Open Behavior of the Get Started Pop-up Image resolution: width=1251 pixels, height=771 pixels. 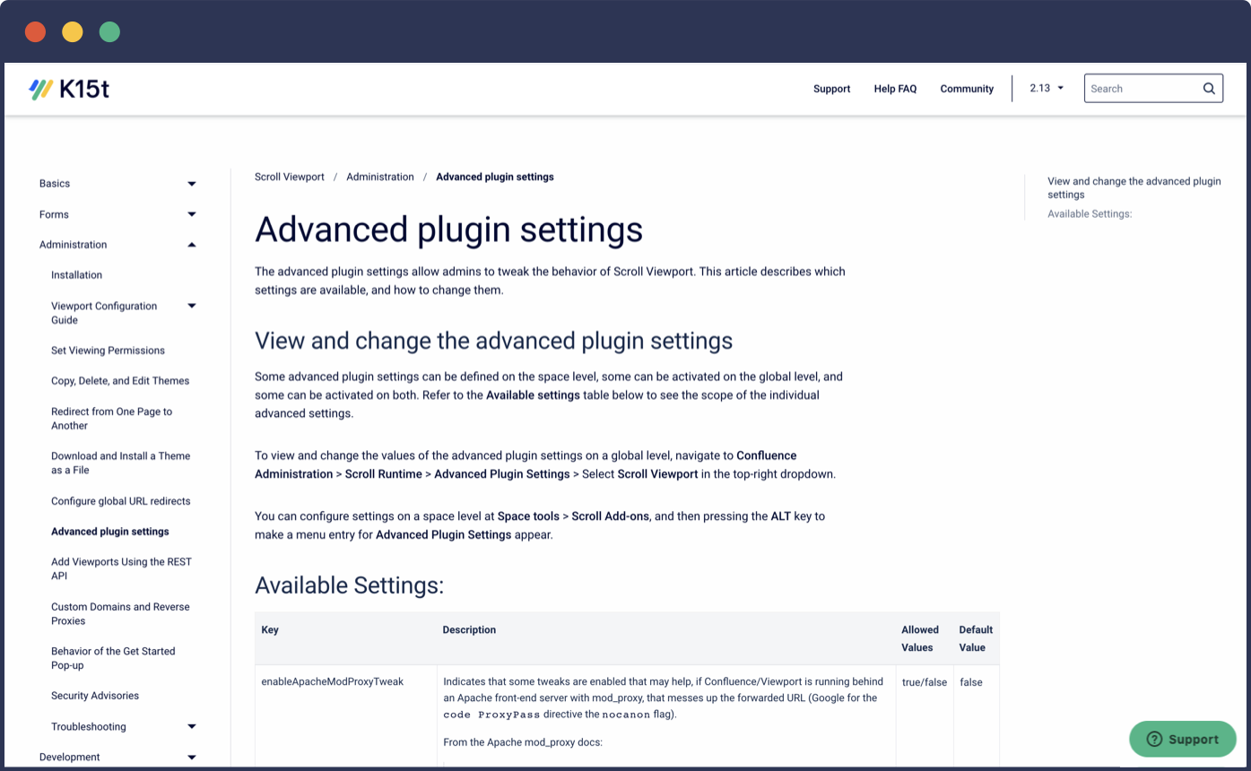pos(113,658)
